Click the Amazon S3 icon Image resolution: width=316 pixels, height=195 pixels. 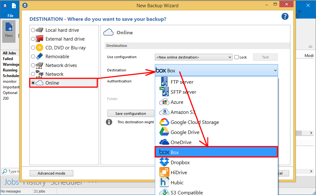(x=164, y=112)
